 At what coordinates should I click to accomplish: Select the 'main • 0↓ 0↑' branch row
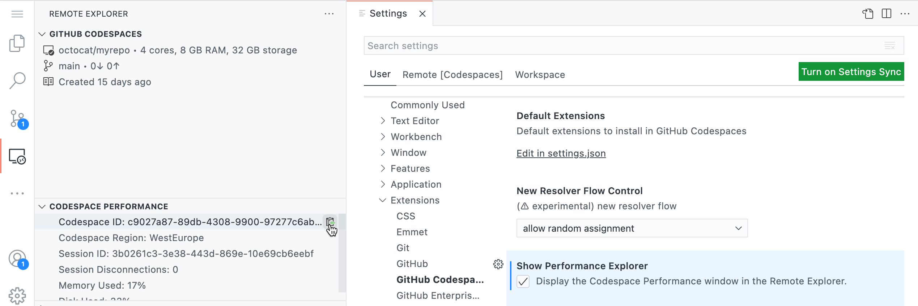pyautogui.click(x=190, y=66)
